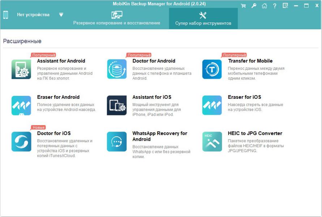Click the Популярные badge above Doctor for Android

139,55
